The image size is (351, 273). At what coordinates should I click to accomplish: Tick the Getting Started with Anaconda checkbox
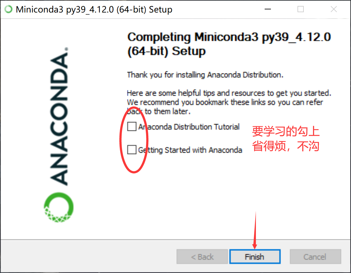tap(132, 149)
